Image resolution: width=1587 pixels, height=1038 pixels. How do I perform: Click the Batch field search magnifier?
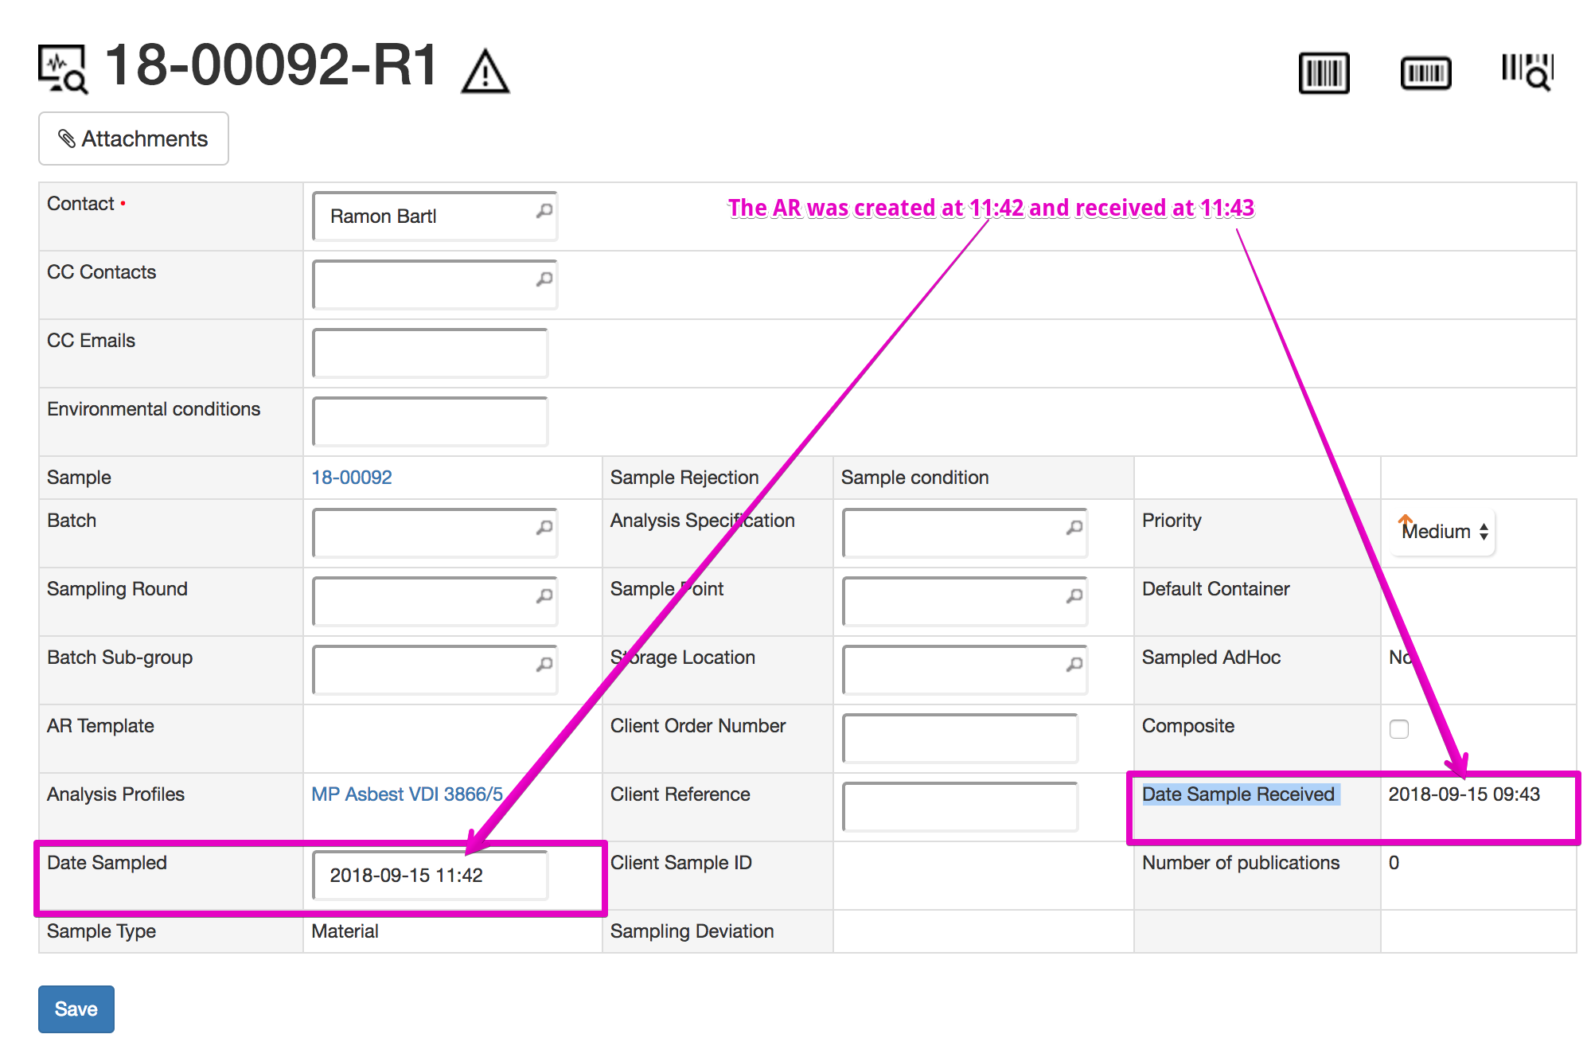click(x=544, y=528)
